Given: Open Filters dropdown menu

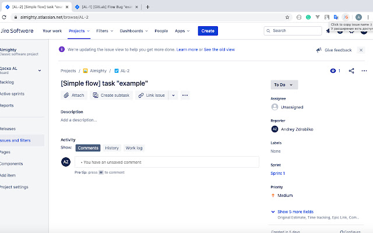Looking at the screenshot, I should point(105,31).
